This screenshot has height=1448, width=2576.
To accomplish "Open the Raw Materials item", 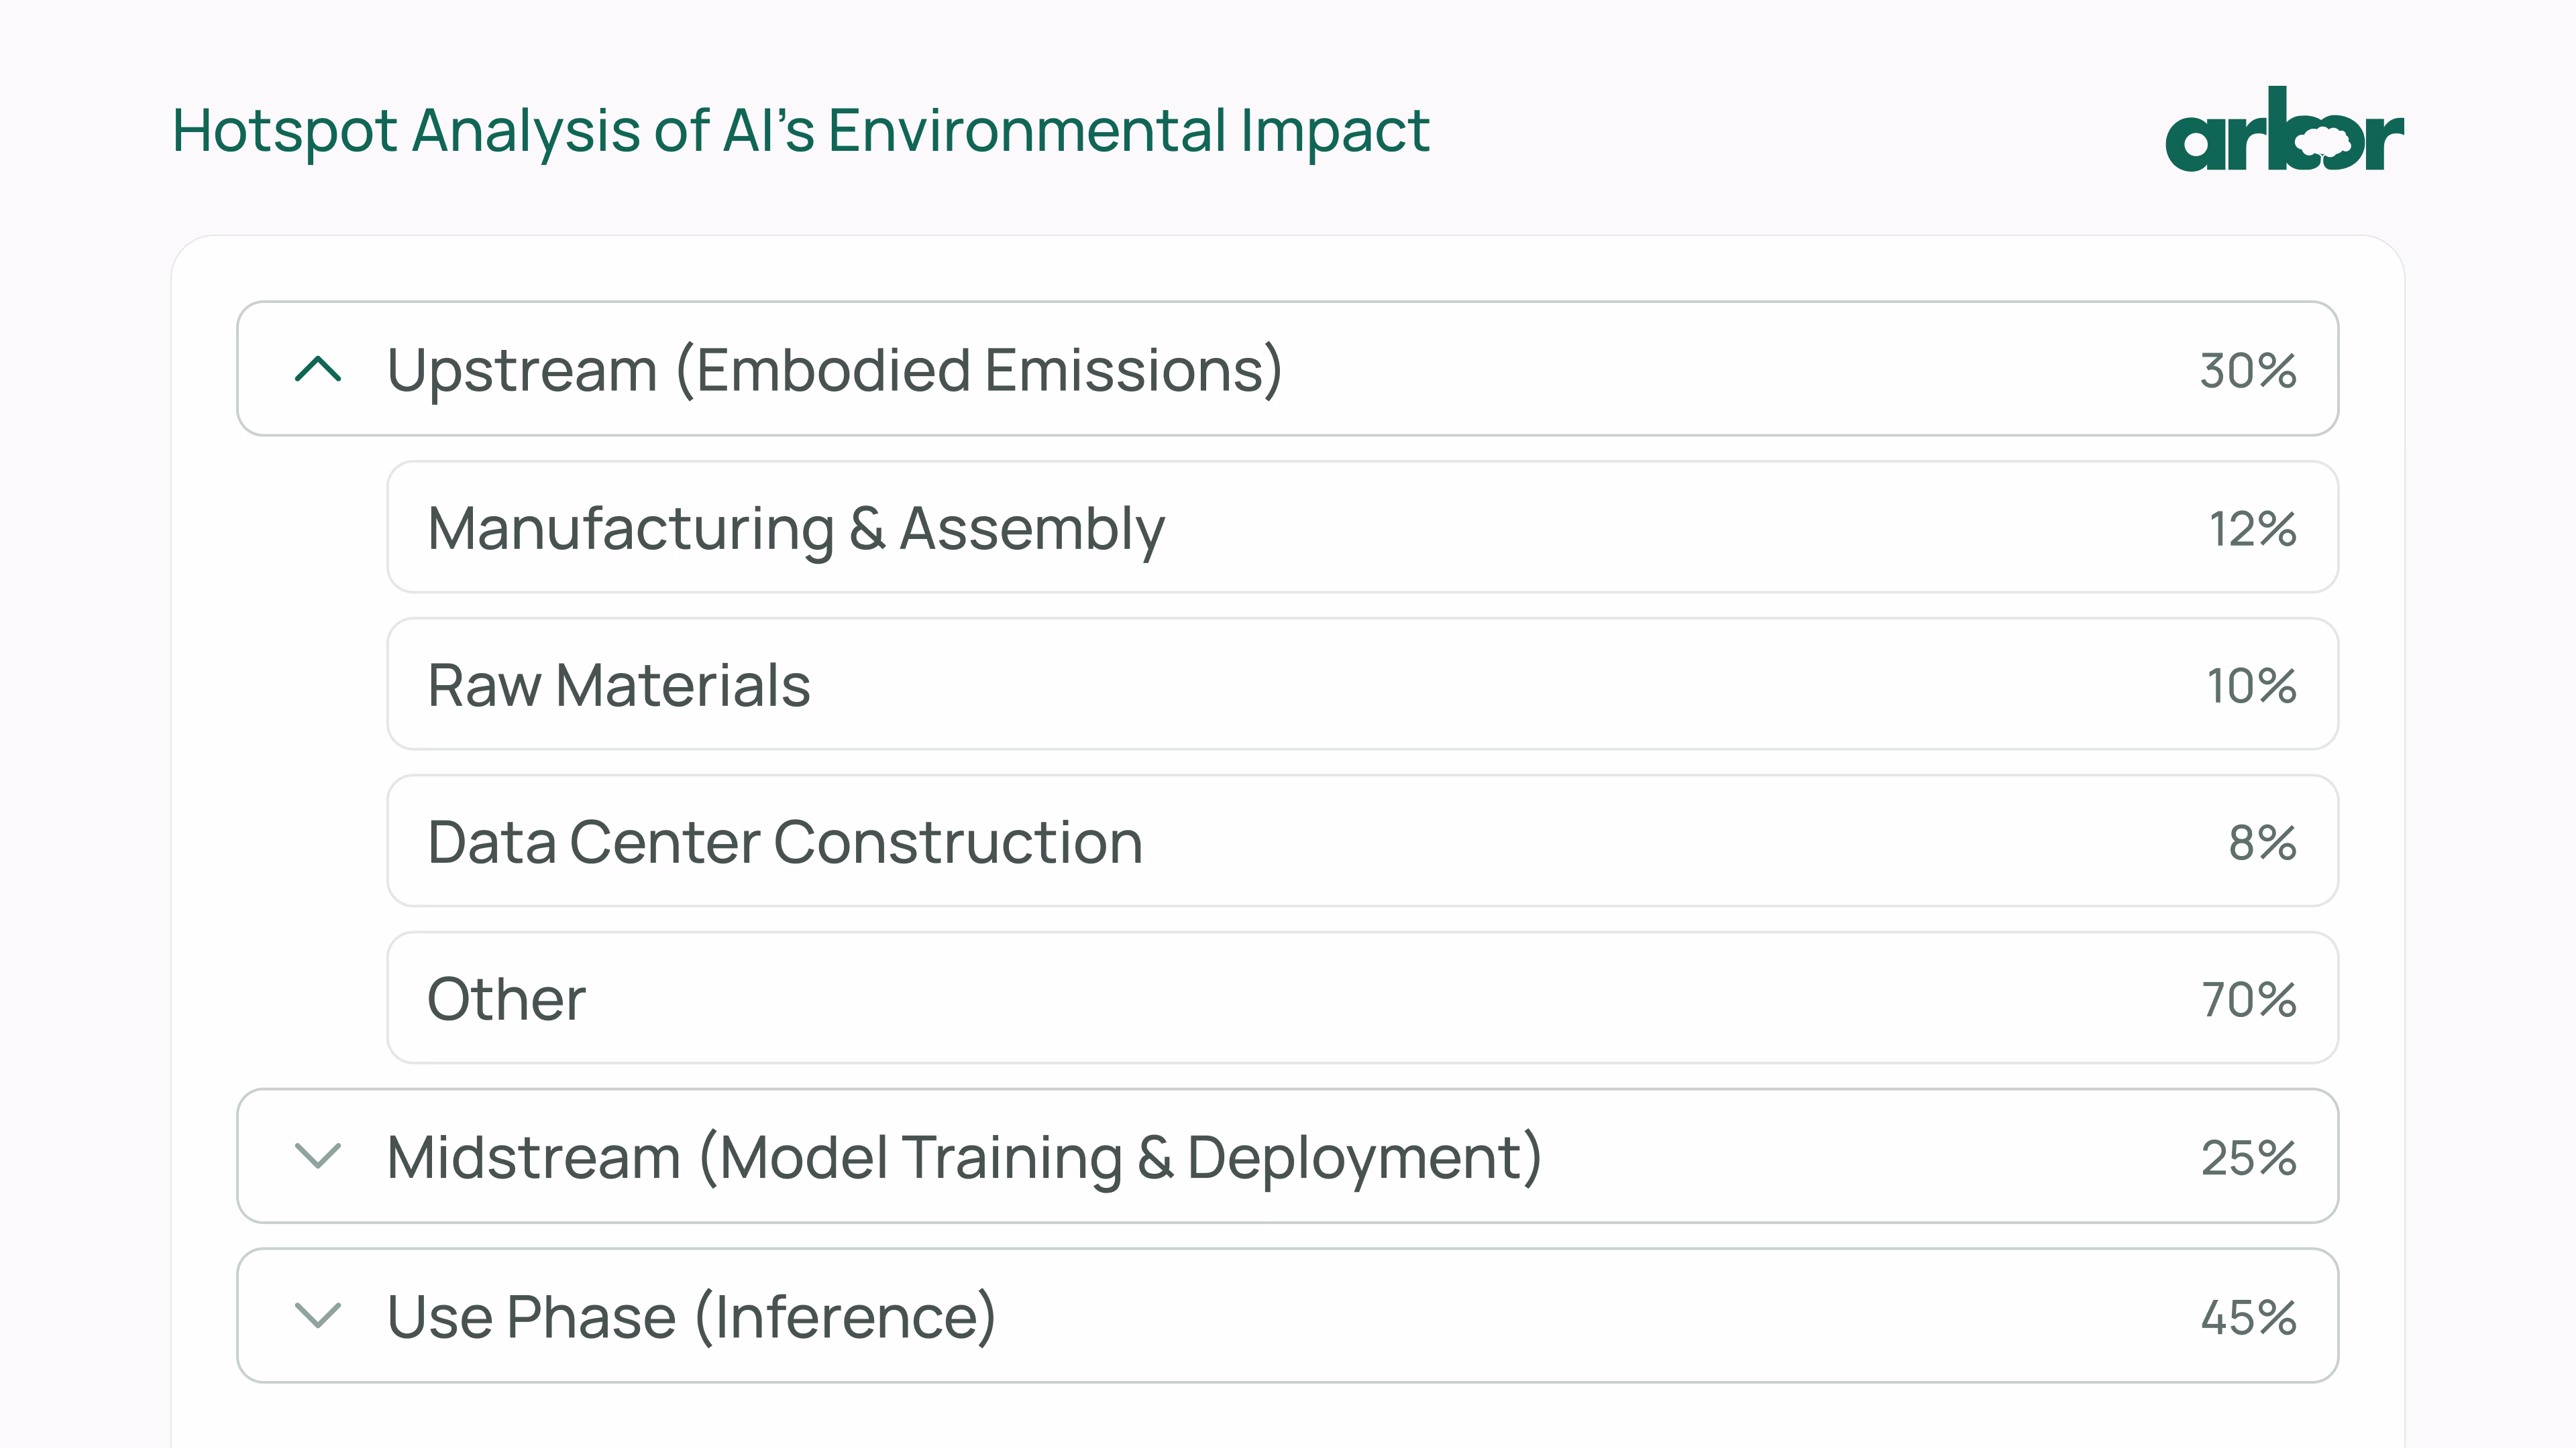I will [x=619, y=686].
